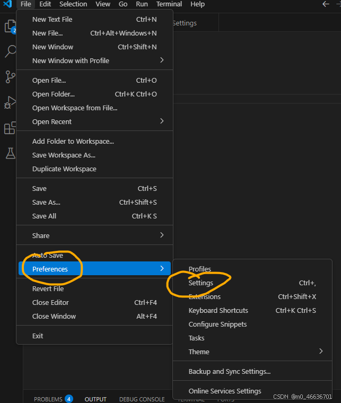Open the Selection menu
The height and width of the screenshot is (403, 341).
click(x=73, y=4)
